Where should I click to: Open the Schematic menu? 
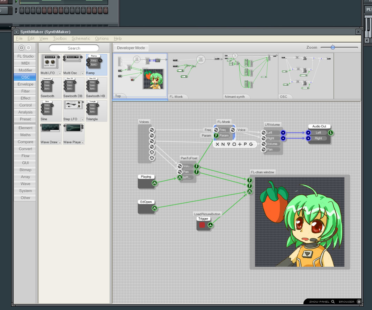coord(81,38)
